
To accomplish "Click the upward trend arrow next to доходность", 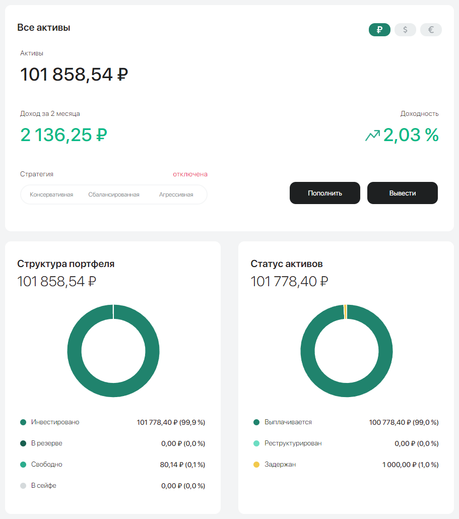I will click(372, 135).
